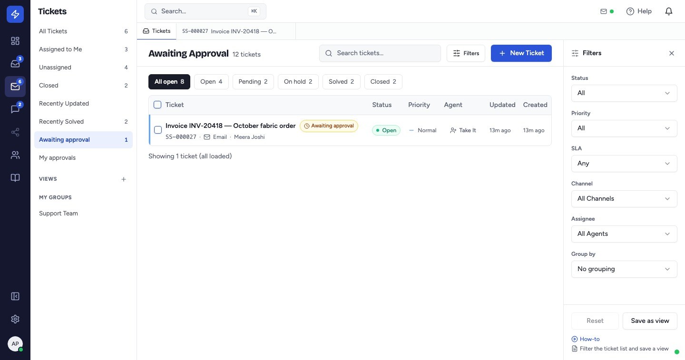Open the settings gear icon
This screenshot has width=685, height=360.
tap(15, 319)
